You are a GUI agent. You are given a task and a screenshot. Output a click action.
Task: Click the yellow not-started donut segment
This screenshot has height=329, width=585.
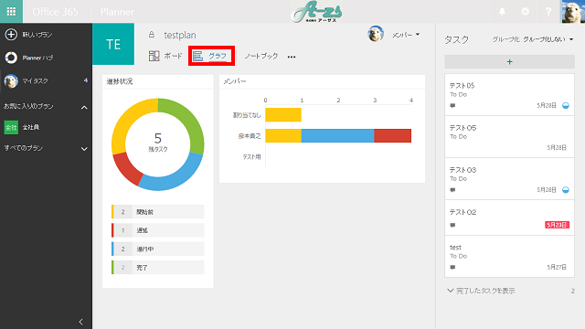tap(126, 119)
